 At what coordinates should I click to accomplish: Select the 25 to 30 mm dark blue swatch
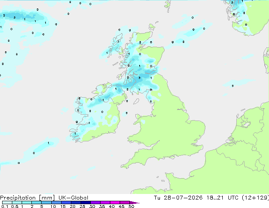86,202
